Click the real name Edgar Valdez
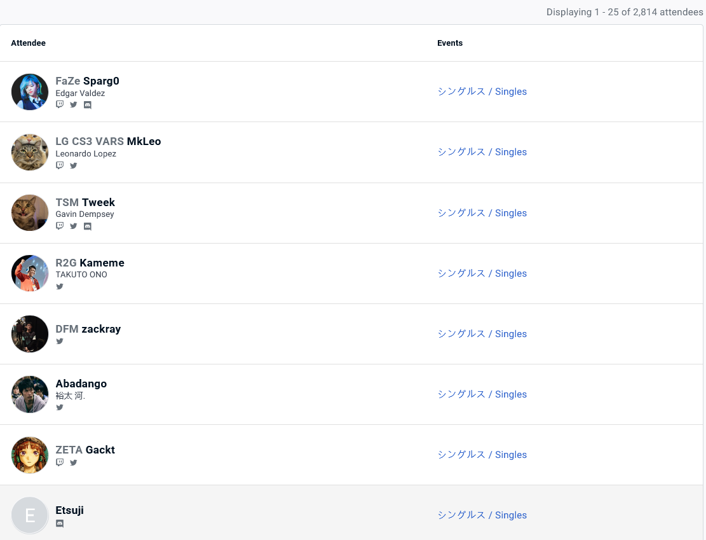This screenshot has width=706, height=540. [x=80, y=93]
